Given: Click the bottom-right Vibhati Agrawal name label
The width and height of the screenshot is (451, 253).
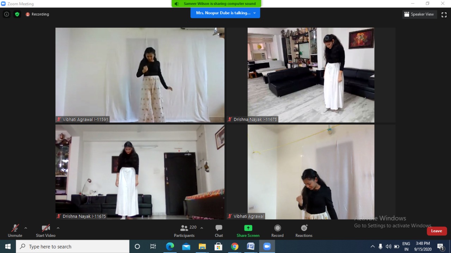Looking at the screenshot, I should click(x=246, y=216).
